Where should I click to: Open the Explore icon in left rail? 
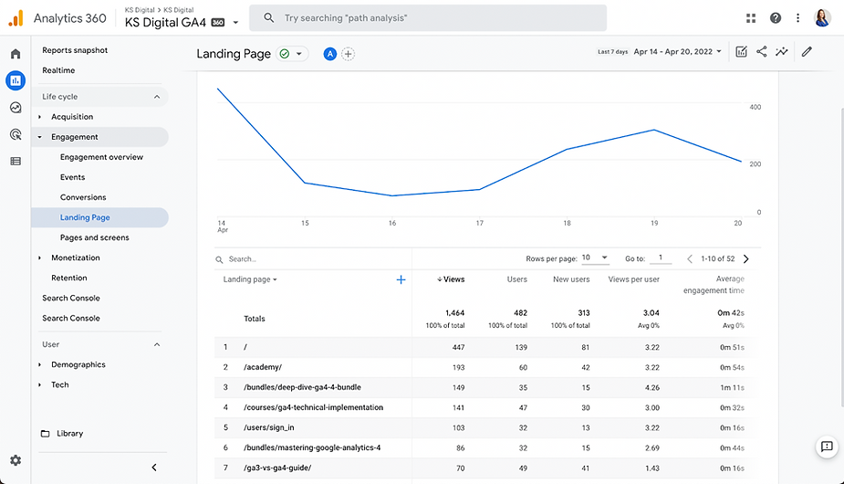(x=16, y=108)
